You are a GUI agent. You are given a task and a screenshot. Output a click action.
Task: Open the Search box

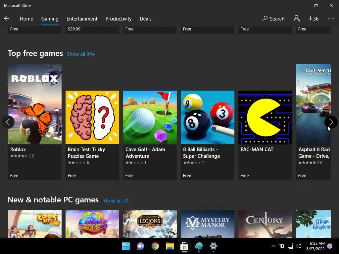point(273,19)
